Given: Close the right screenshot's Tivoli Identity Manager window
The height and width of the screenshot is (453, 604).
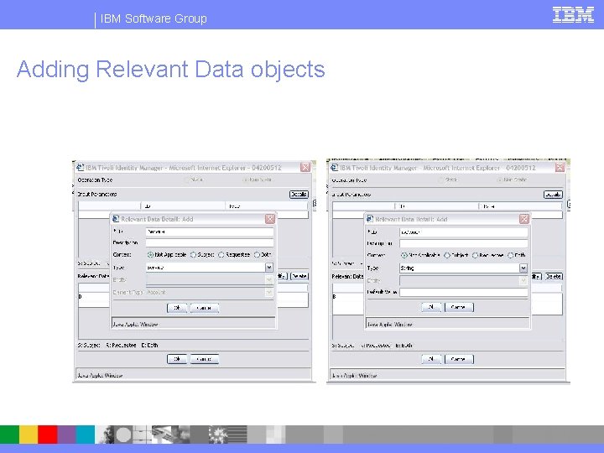Looking at the screenshot, I should (x=560, y=167).
